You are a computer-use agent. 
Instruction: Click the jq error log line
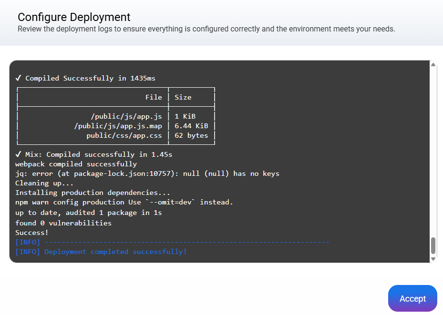pyautogui.click(x=147, y=173)
